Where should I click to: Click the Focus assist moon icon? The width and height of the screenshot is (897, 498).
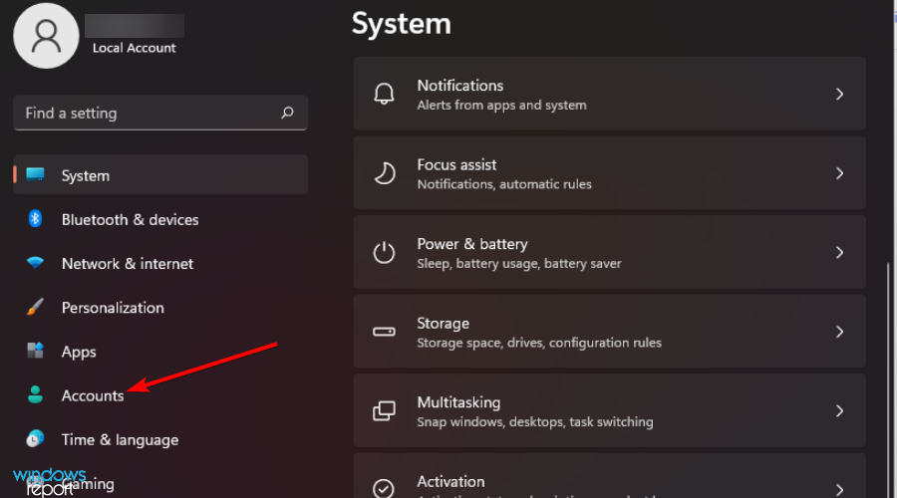pyautogui.click(x=384, y=173)
